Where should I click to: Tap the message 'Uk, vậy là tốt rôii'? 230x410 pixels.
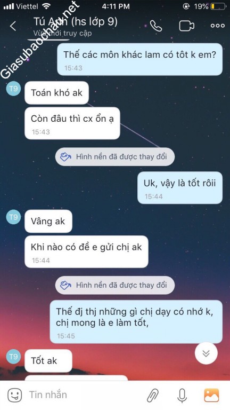[180, 187]
